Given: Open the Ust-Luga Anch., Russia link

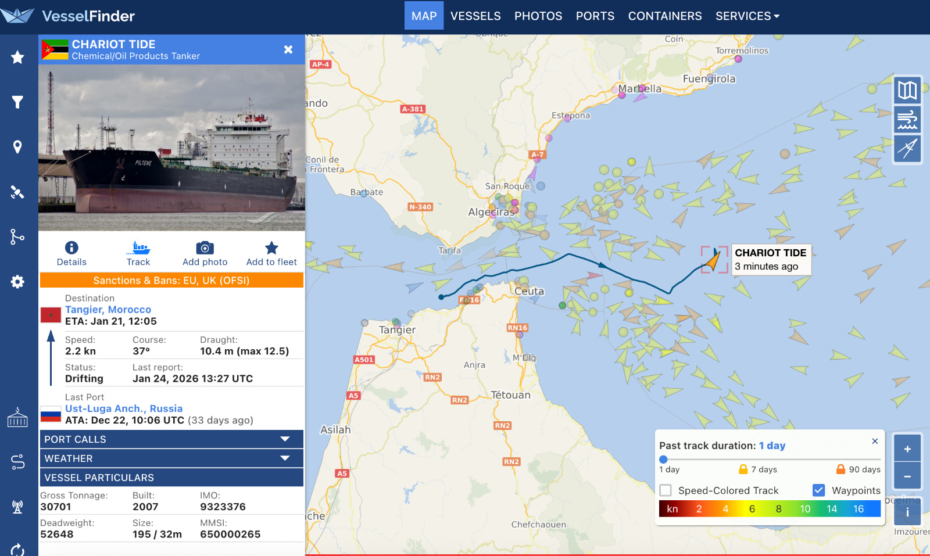Looking at the screenshot, I should [x=124, y=408].
